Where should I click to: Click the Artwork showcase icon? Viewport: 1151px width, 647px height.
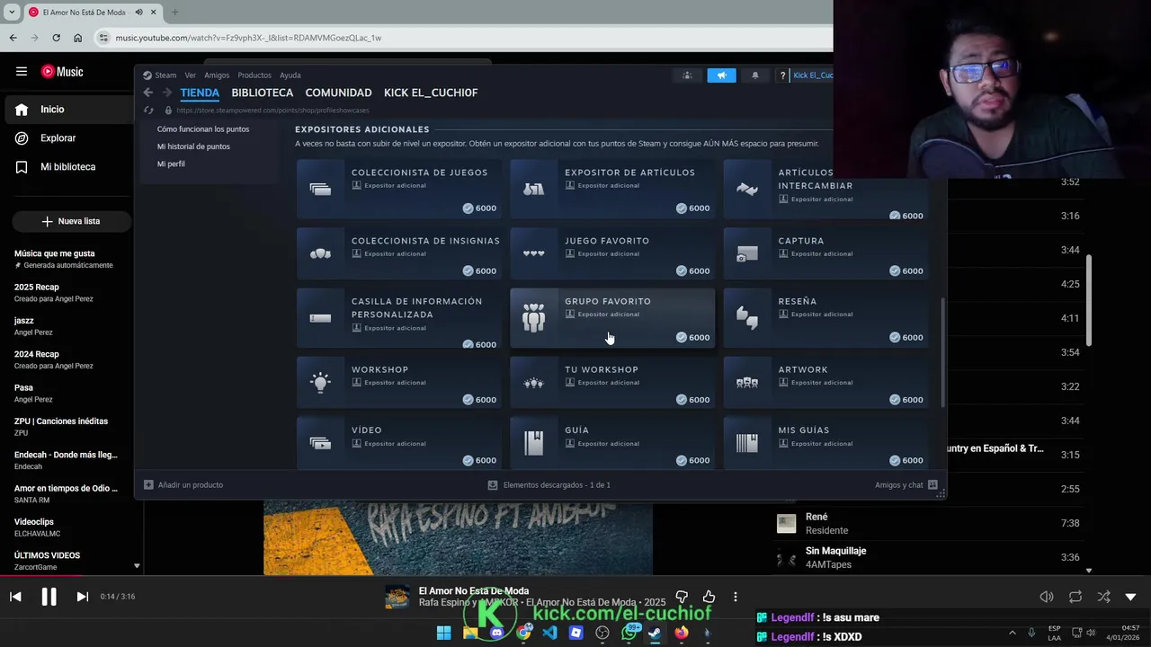point(747,382)
